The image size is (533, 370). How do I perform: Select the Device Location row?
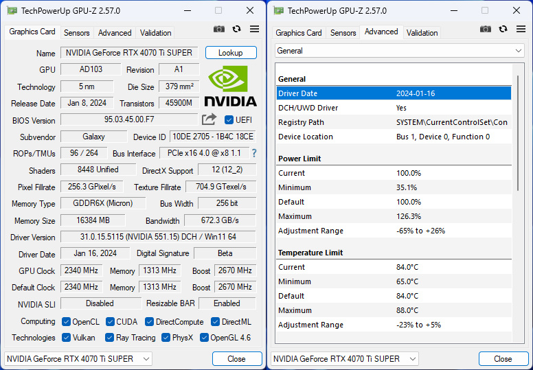coord(394,137)
